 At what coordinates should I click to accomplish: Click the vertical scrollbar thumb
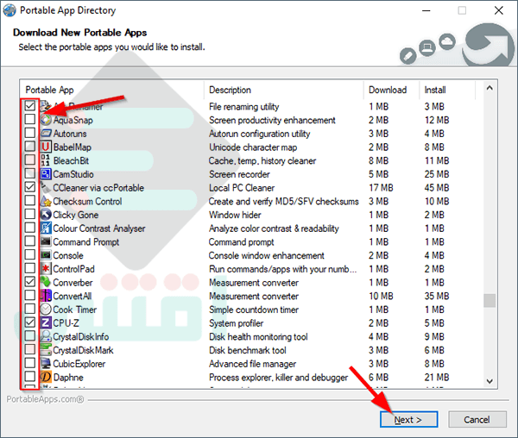pyautogui.click(x=490, y=300)
